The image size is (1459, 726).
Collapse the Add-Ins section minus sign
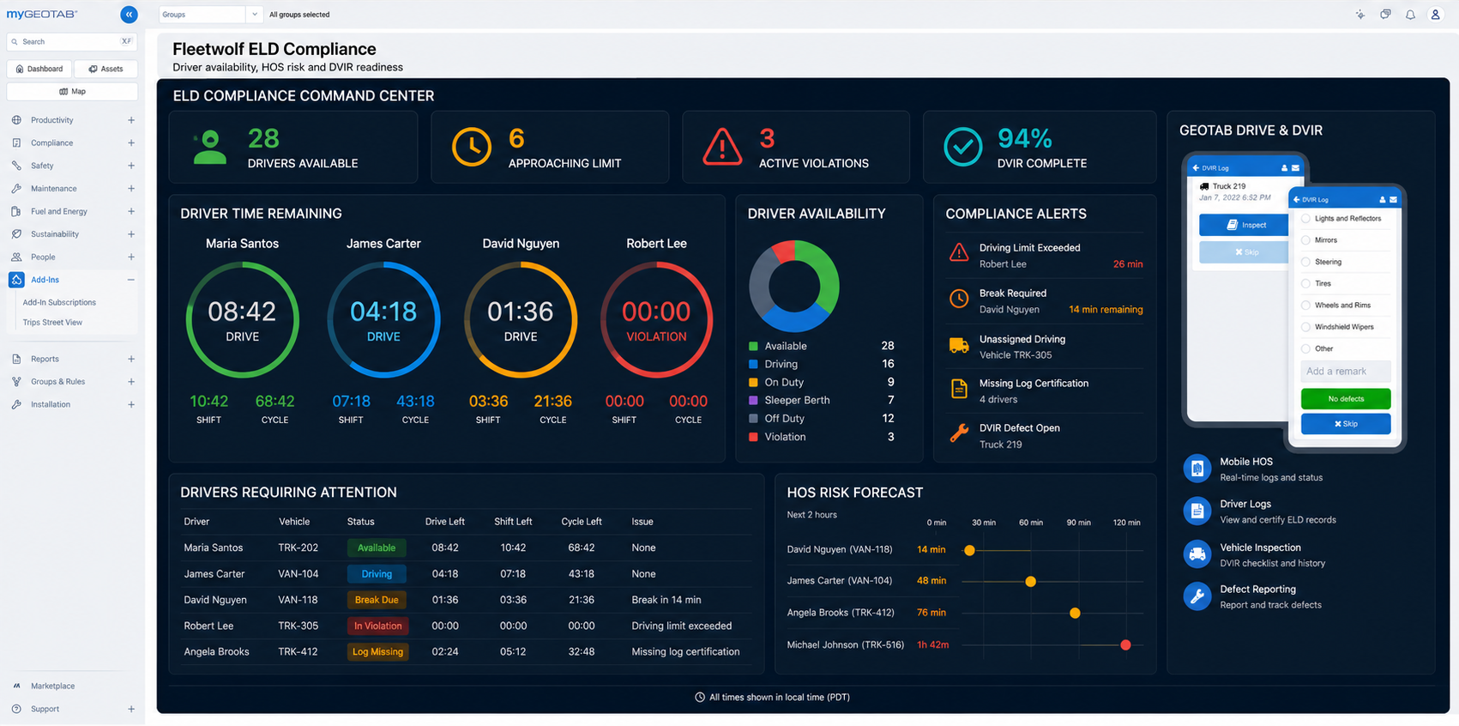(x=131, y=280)
